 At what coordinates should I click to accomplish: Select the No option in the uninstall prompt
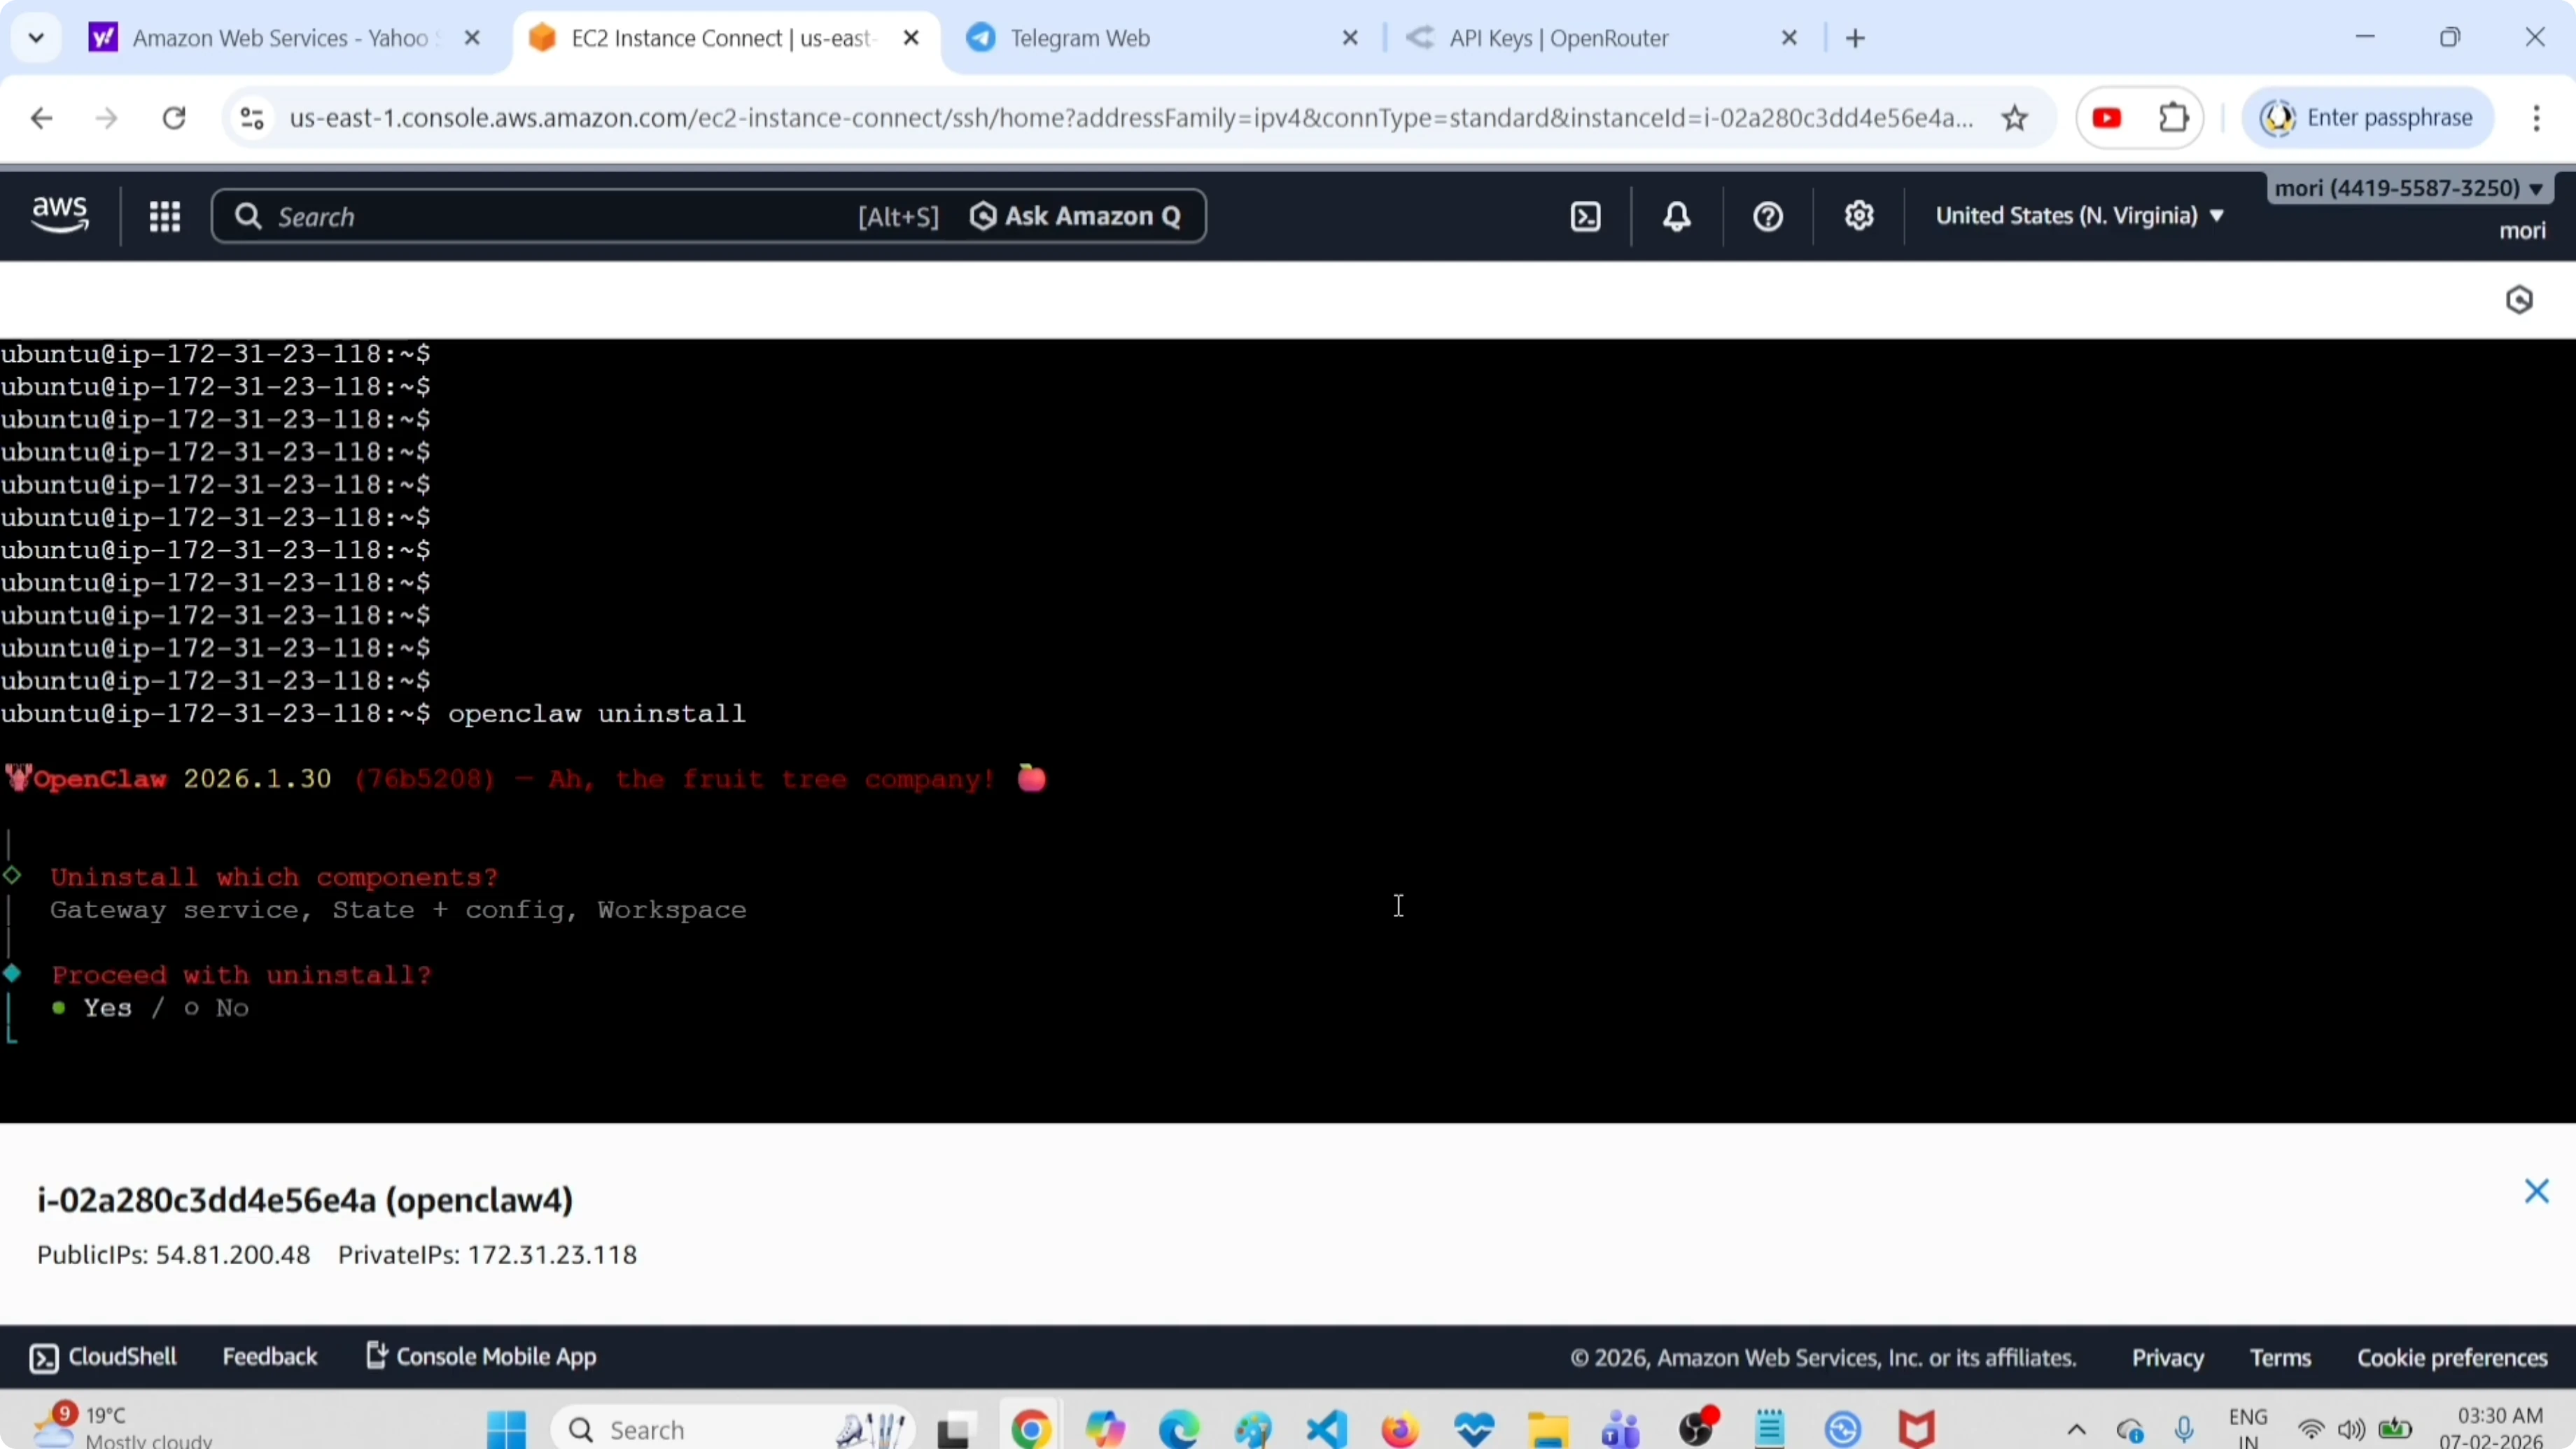[x=230, y=1008]
